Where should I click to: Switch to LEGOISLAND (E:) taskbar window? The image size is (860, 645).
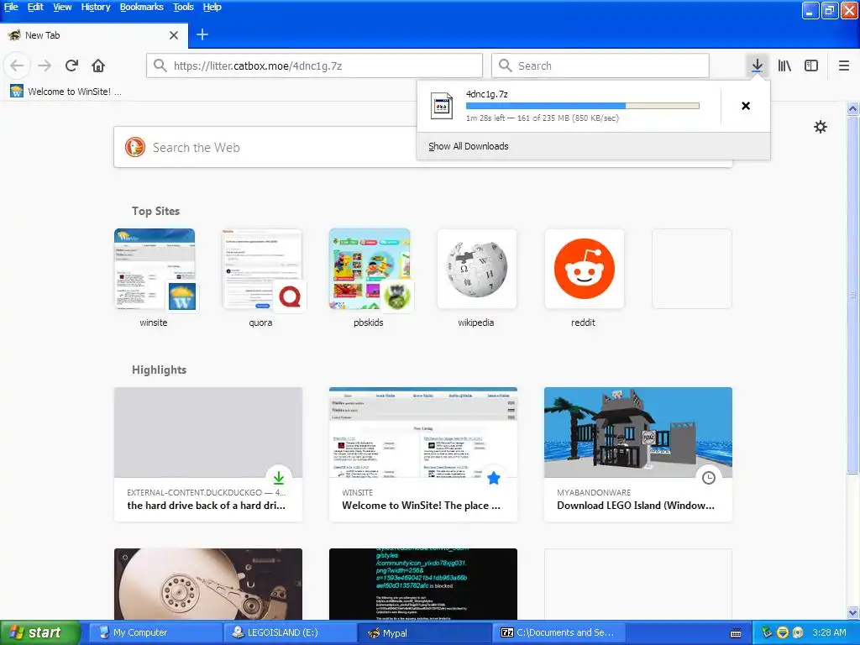pyautogui.click(x=290, y=633)
